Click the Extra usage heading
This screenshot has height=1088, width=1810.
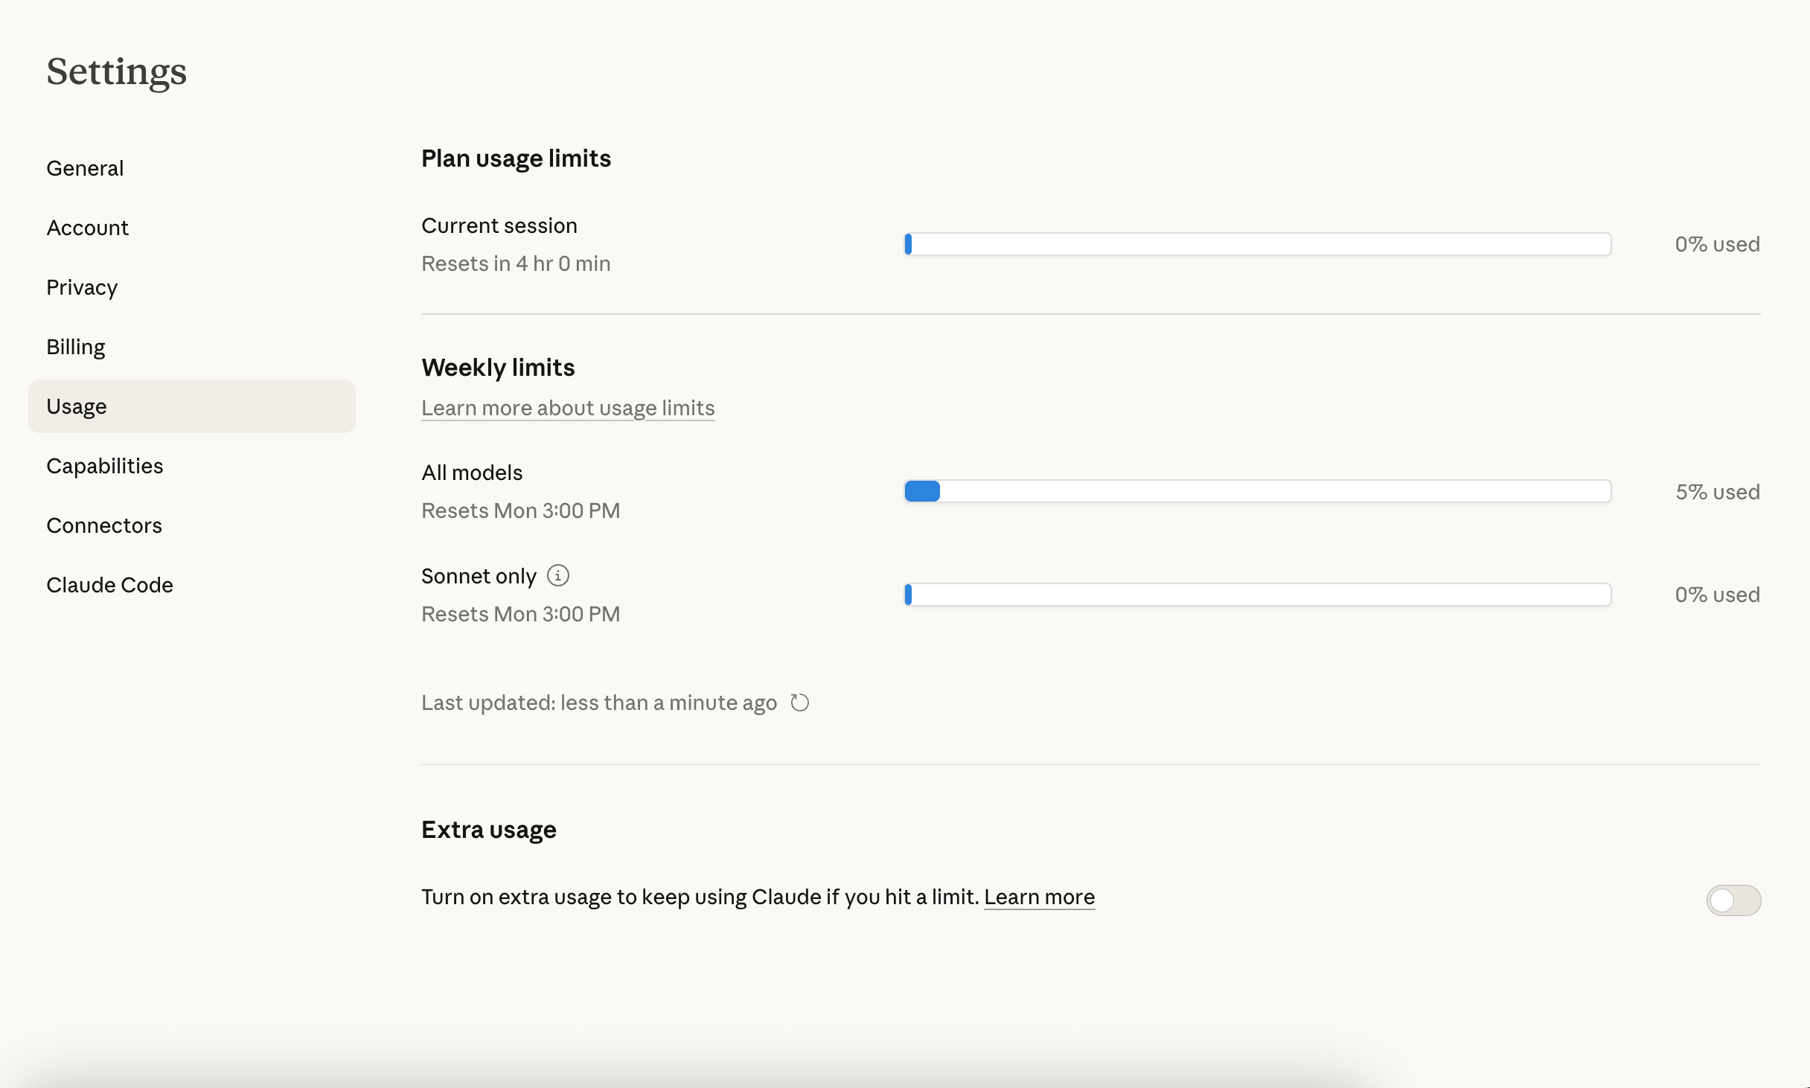click(489, 830)
